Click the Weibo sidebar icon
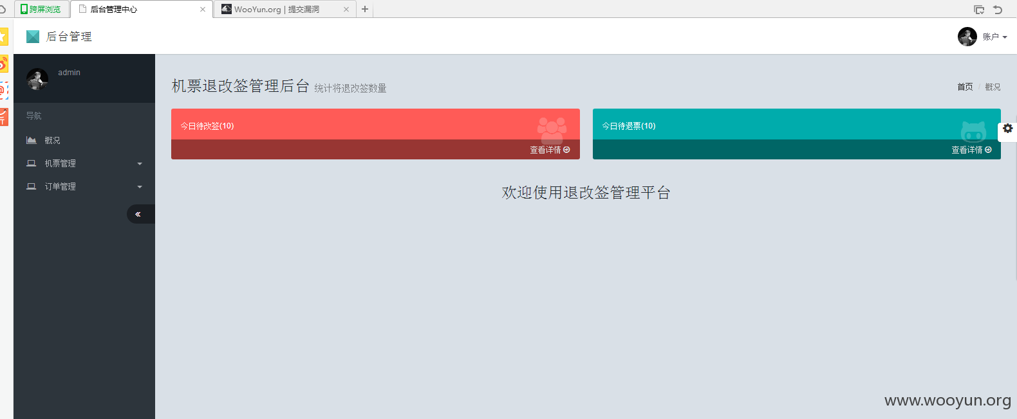Viewport: 1017px width, 419px height. click(4, 64)
